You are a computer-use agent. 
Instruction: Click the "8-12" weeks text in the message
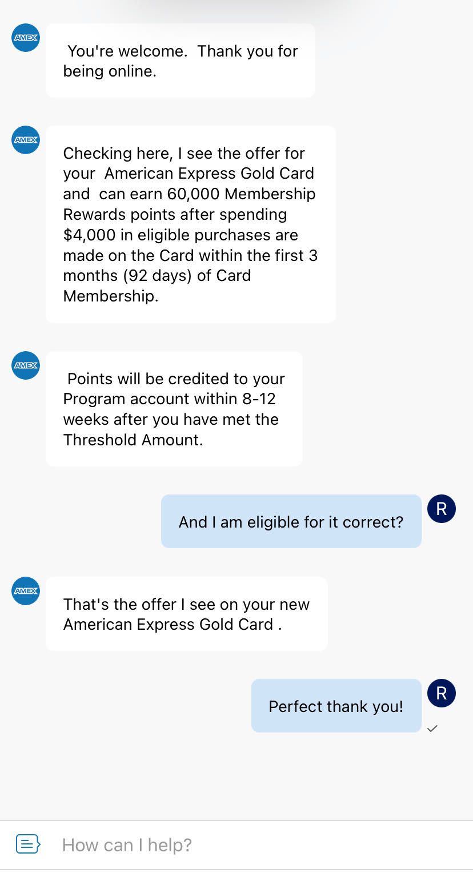[x=259, y=399]
